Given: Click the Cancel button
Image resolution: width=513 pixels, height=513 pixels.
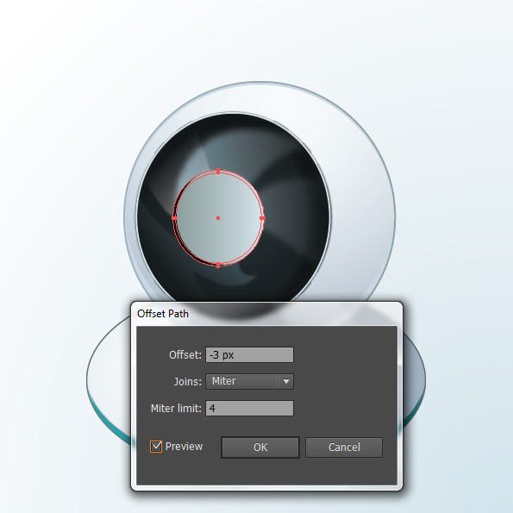Looking at the screenshot, I should point(344,447).
